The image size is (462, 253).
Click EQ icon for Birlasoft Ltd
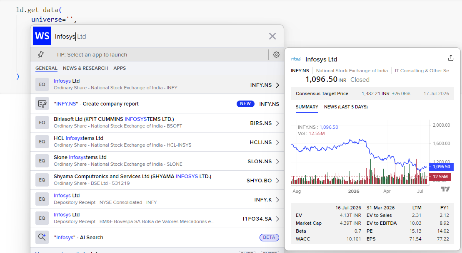(42, 123)
